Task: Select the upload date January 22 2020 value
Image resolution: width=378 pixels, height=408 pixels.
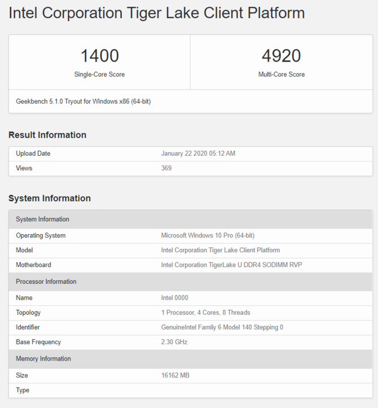Action: click(198, 153)
